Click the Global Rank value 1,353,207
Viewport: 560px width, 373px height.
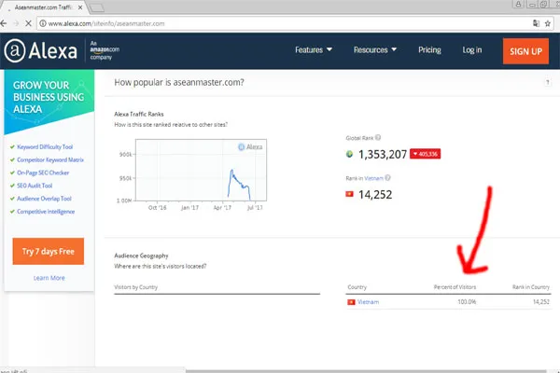tap(383, 154)
